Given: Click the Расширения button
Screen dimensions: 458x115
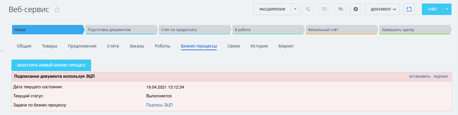Looking at the screenshot, I should 272,9.
